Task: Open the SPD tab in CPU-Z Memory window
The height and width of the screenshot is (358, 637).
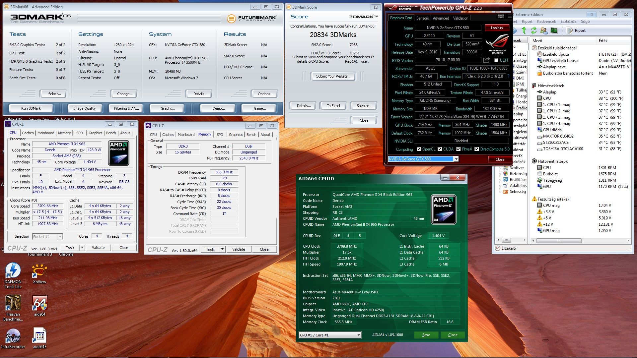Action: click(220, 135)
